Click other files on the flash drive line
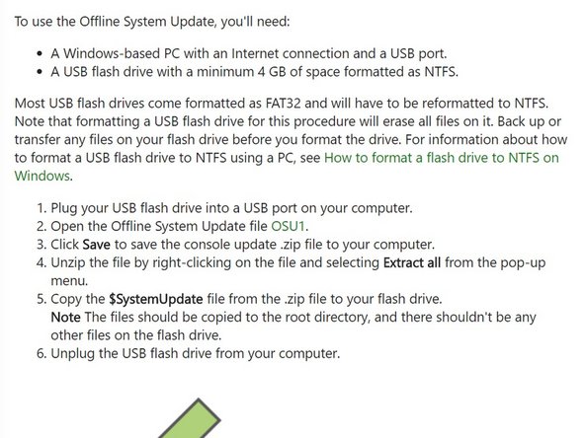Screen dimensions: 585x438 click(x=136, y=335)
